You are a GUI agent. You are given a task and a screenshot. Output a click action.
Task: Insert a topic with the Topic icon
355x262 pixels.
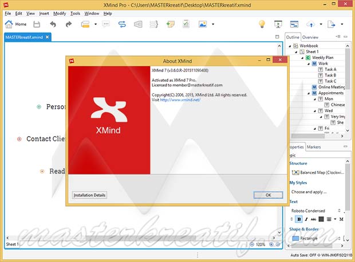click(x=85, y=24)
